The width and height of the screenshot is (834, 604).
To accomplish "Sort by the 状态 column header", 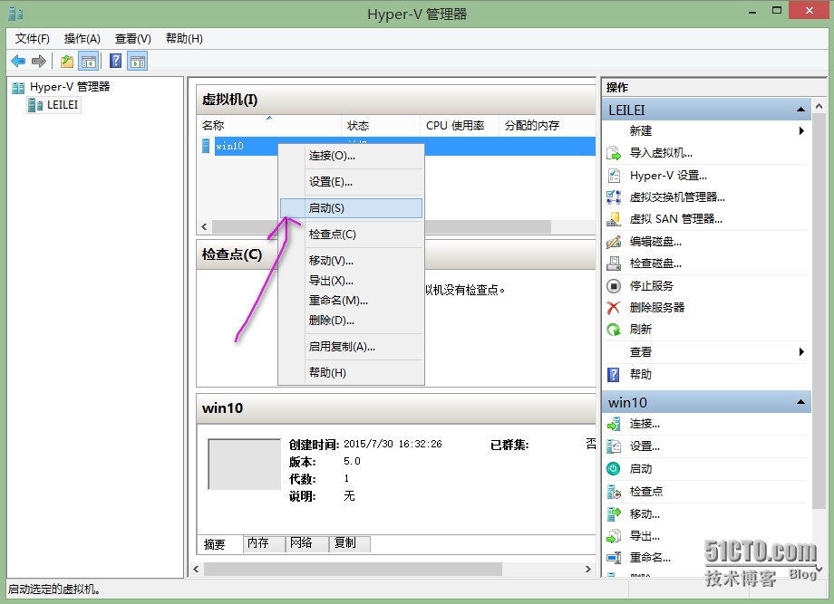I will click(x=381, y=125).
